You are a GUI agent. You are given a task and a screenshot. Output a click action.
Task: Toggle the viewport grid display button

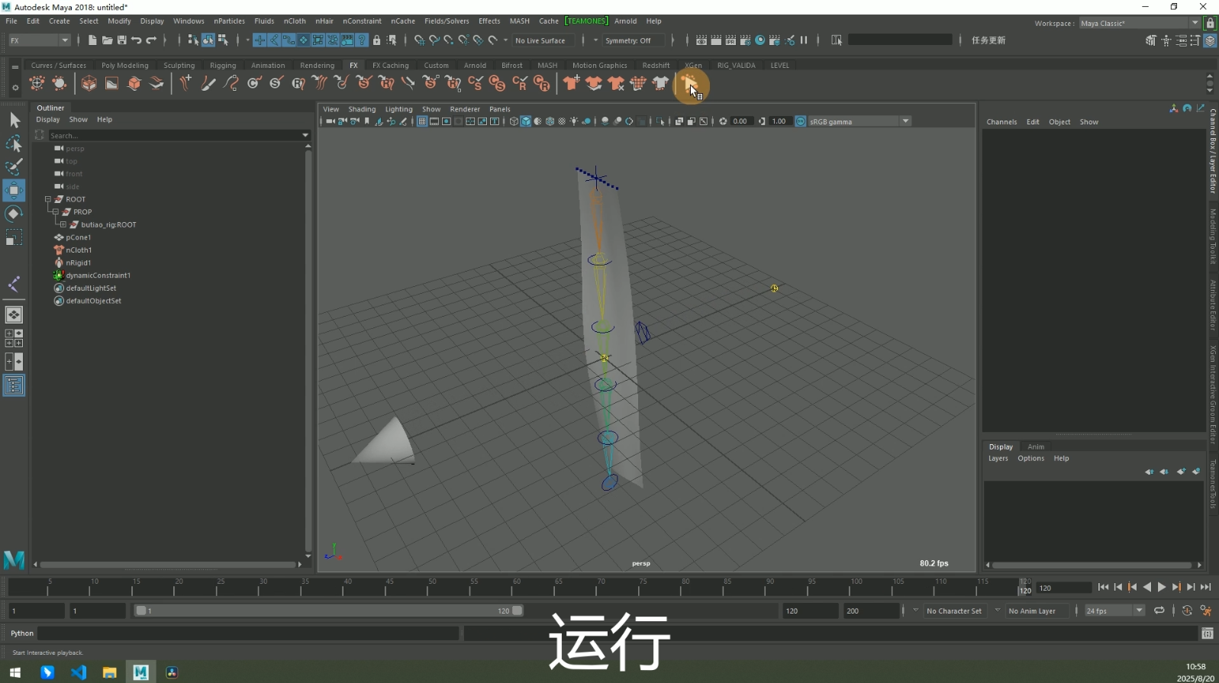421,121
